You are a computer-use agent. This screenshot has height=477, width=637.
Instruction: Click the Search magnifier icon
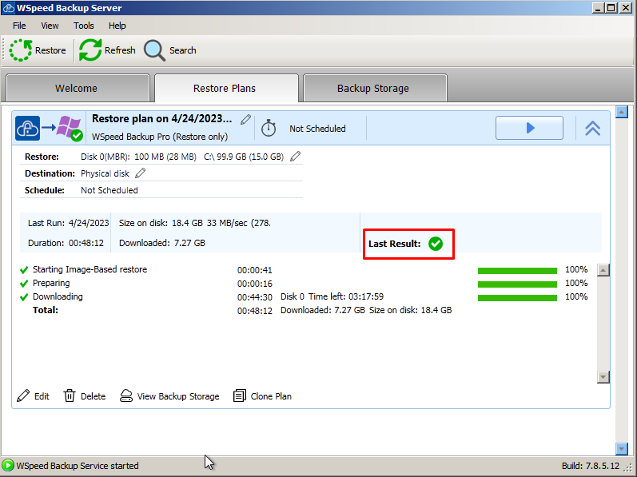[154, 50]
